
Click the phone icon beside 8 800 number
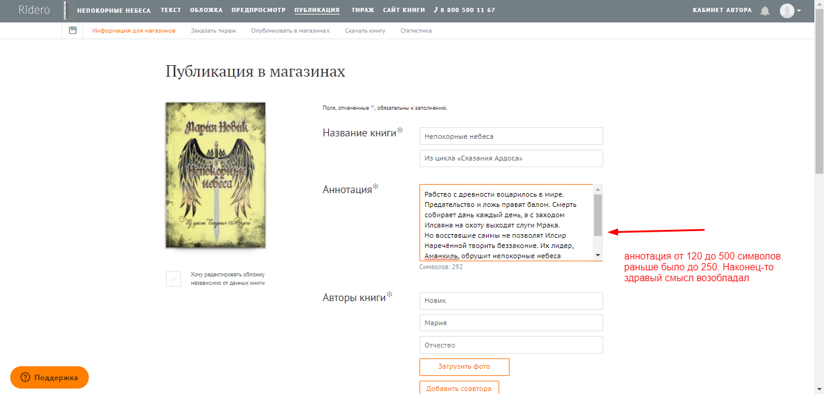[436, 10]
